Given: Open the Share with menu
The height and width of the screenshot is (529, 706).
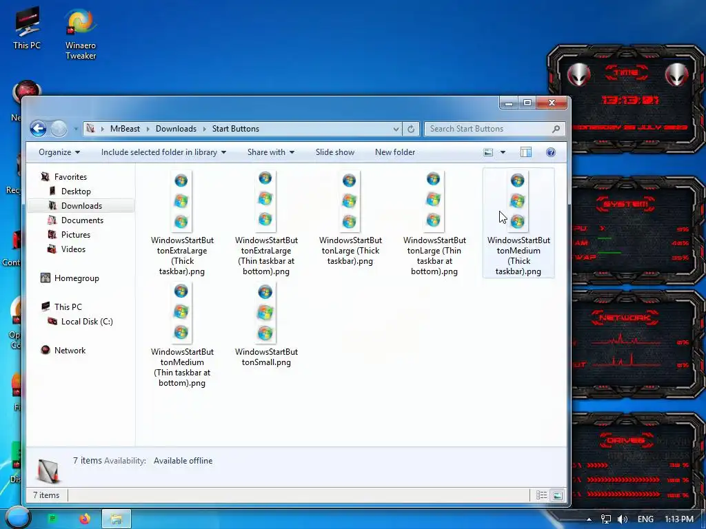Looking at the screenshot, I should pos(270,152).
